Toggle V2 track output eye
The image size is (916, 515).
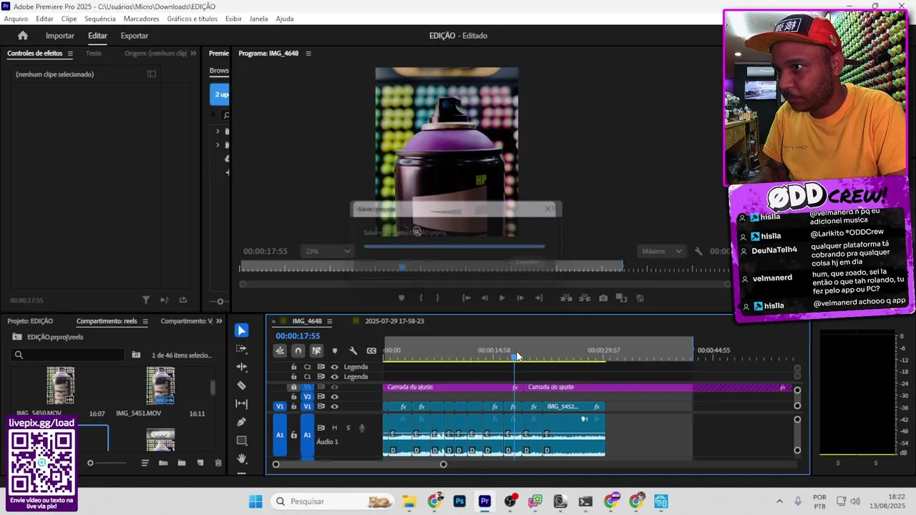click(334, 396)
